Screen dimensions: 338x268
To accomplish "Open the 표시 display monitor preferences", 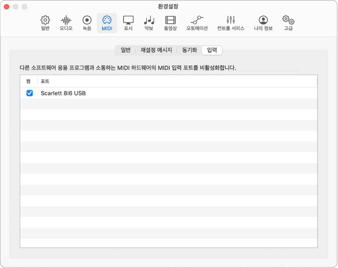I will [x=128, y=23].
